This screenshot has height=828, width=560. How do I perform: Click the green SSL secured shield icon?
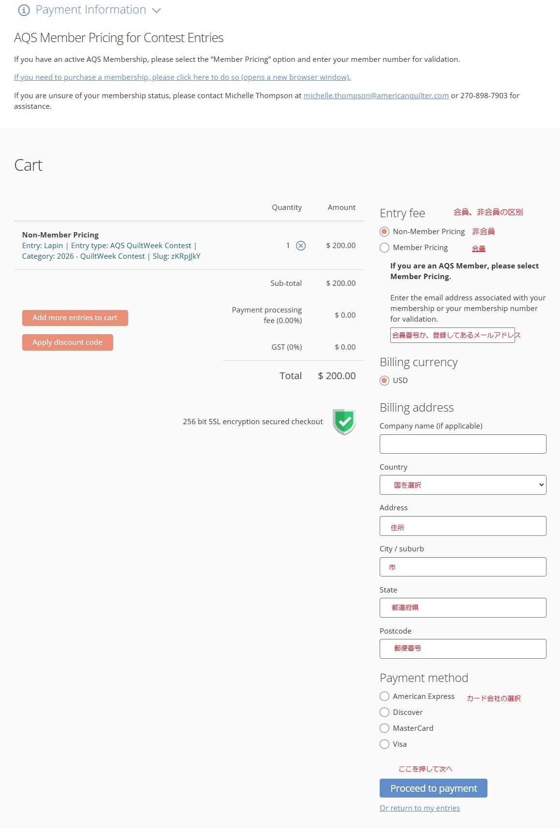point(344,422)
